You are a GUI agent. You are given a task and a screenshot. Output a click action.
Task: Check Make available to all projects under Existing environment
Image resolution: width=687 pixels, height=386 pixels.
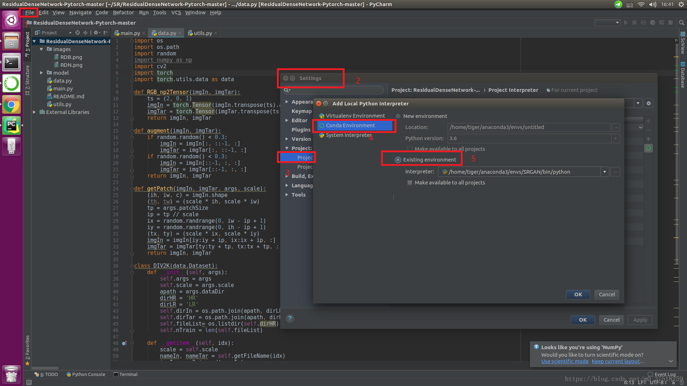click(410, 183)
